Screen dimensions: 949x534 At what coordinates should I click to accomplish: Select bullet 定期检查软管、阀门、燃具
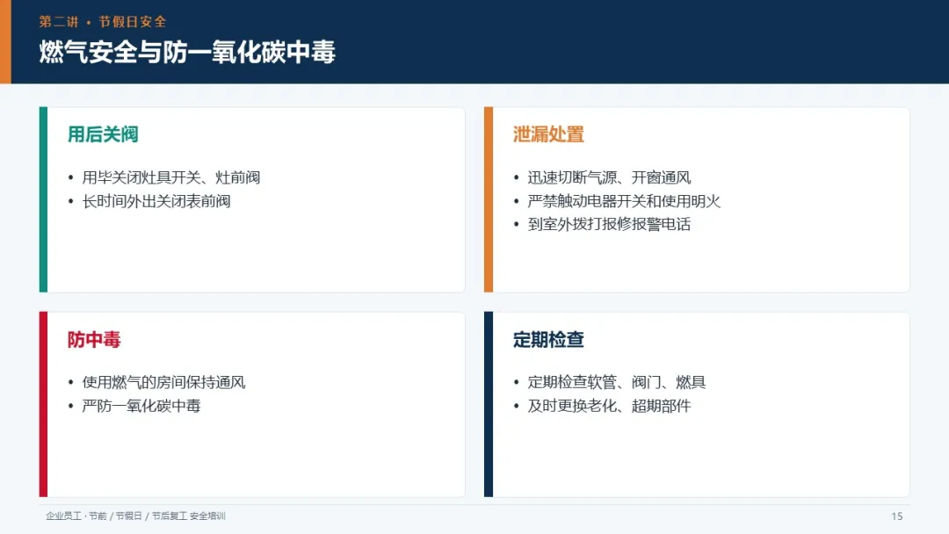(617, 382)
